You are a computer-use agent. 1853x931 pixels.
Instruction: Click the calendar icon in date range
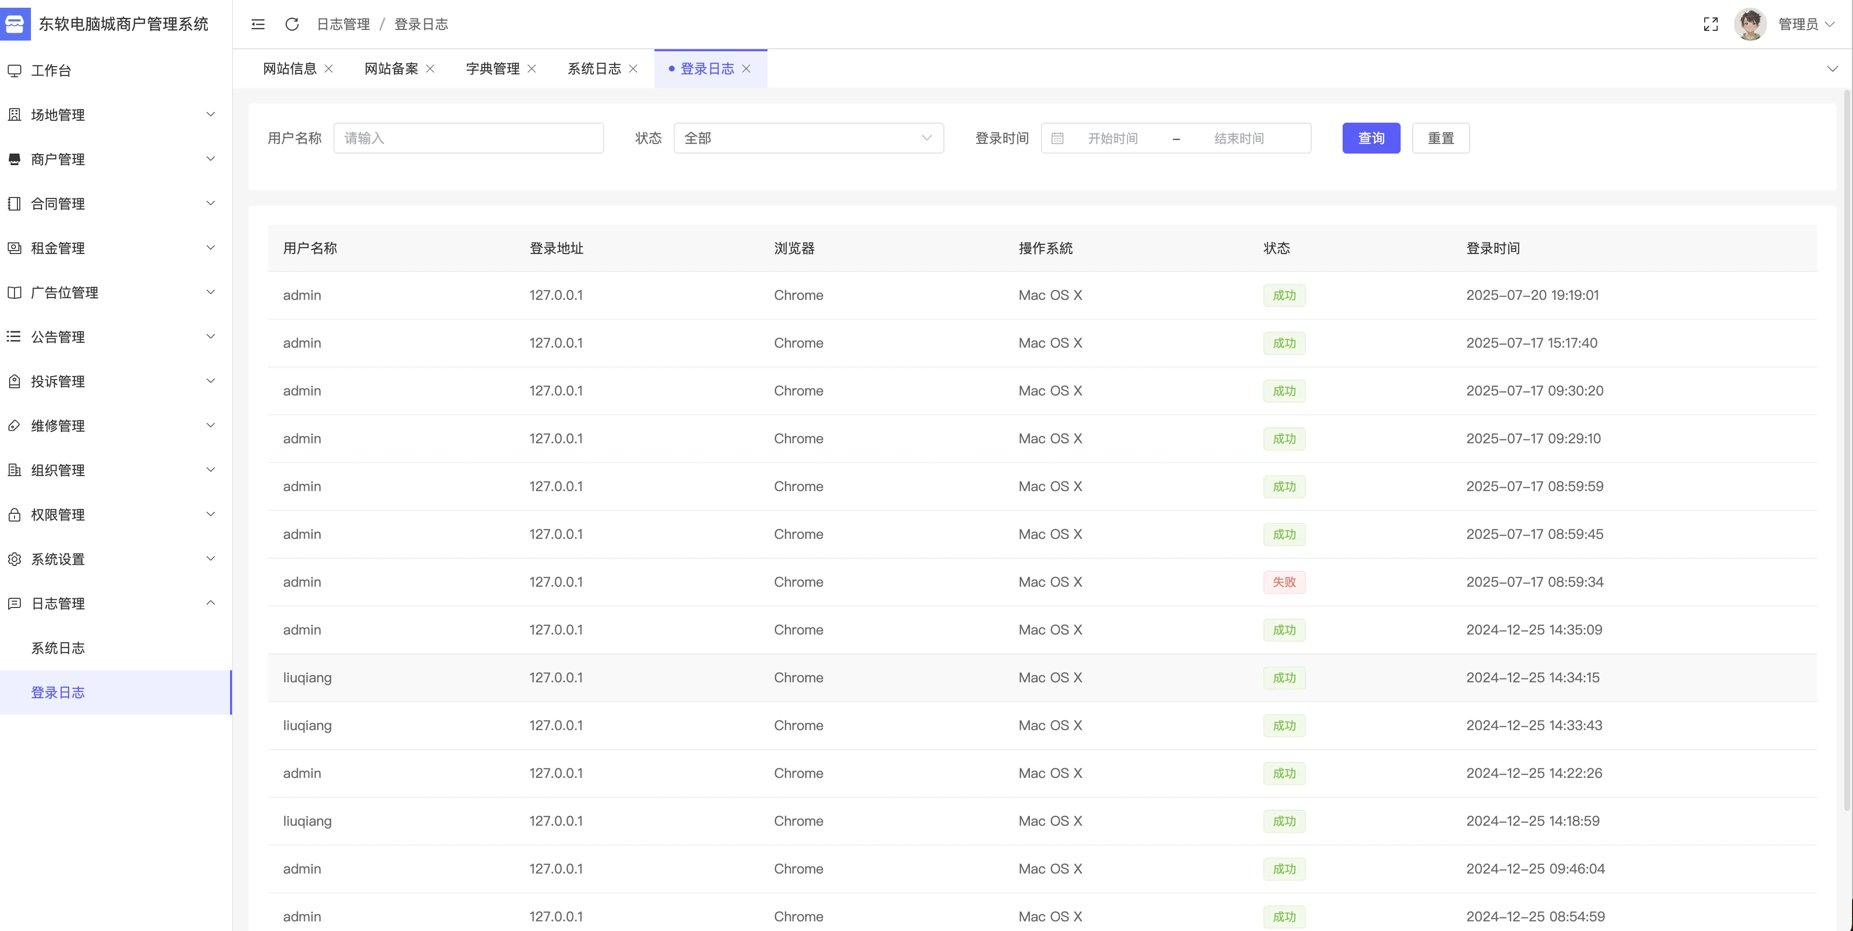coord(1057,138)
